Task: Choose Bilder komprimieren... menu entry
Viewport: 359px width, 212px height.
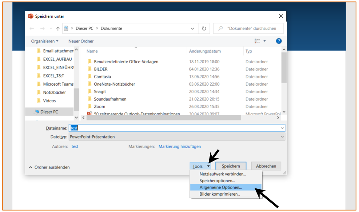Action: [x=226, y=194]
